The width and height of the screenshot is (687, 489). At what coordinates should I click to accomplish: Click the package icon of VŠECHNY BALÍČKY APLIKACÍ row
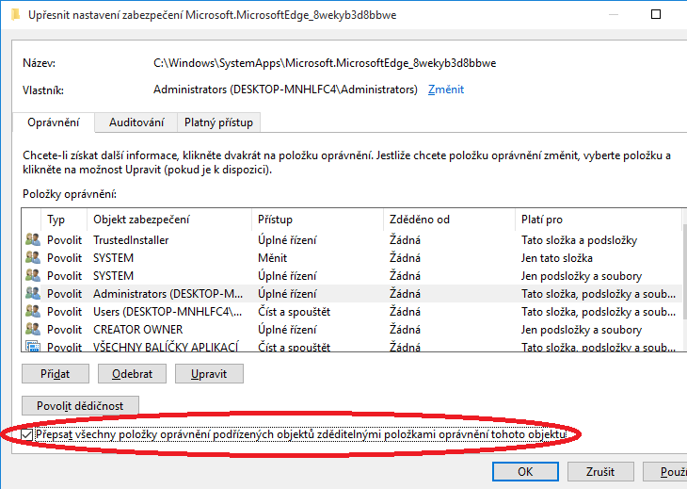point(33,346)
